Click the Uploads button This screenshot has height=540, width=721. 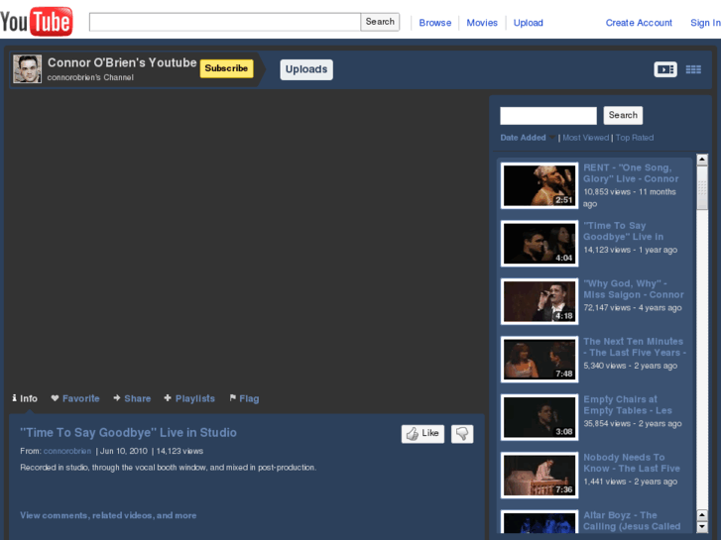[306, 69]
